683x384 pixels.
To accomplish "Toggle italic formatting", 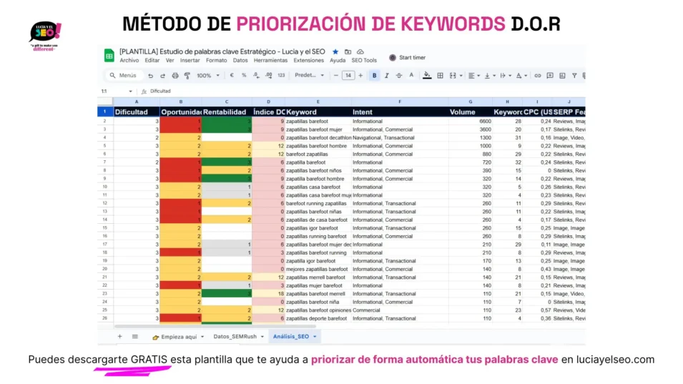I will 386,75.
